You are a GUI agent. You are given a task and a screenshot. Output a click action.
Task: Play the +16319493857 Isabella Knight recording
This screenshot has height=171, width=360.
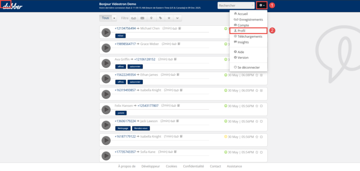pos(106,94)
